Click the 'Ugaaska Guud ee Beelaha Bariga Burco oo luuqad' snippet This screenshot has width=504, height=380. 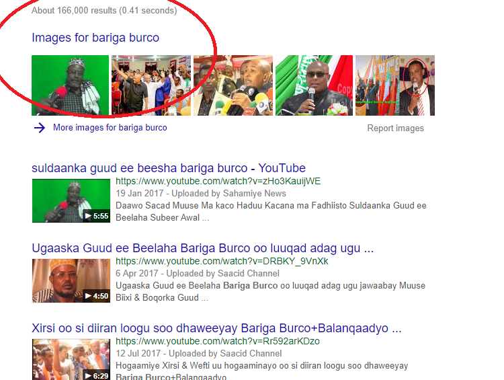coord(270,291)
